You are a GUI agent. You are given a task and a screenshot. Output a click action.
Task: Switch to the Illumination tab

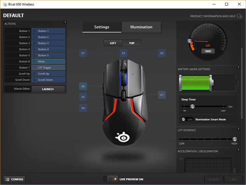(141, 27)
